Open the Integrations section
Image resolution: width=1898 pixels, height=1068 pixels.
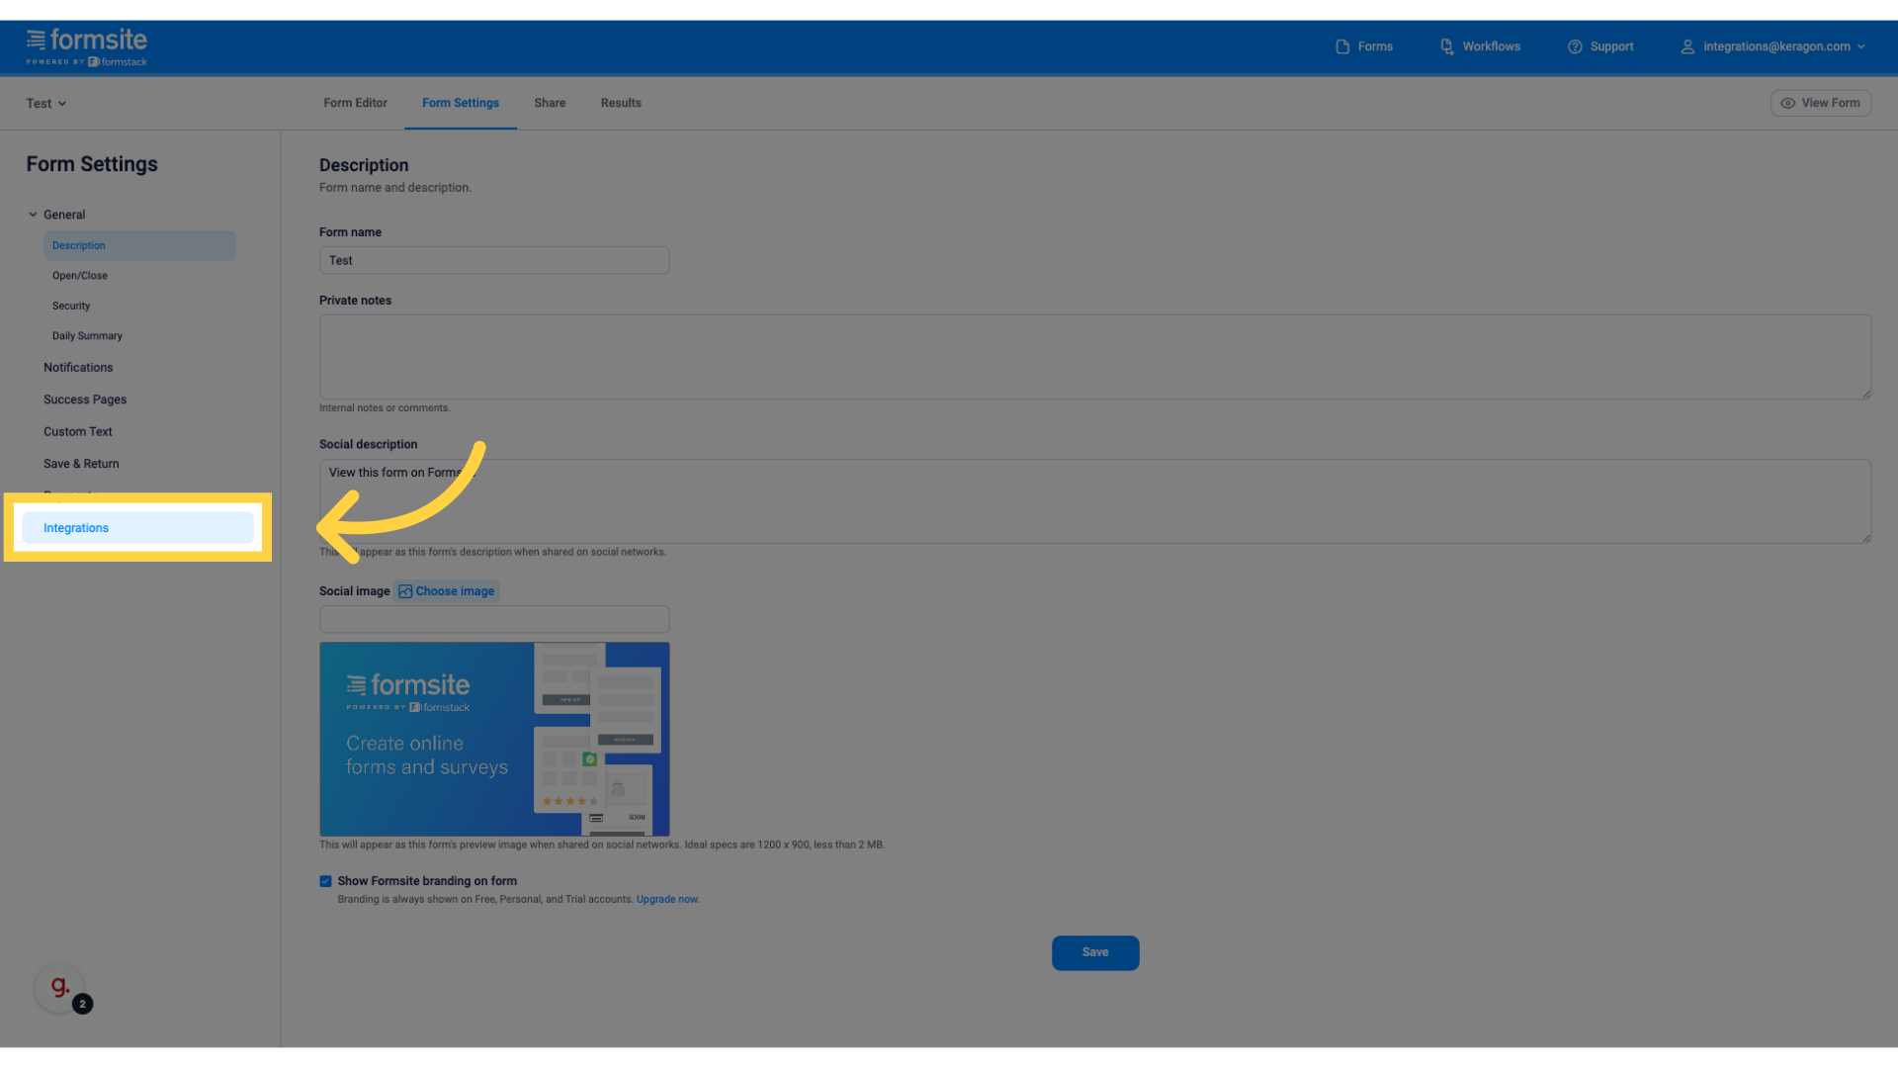point(138,528)
